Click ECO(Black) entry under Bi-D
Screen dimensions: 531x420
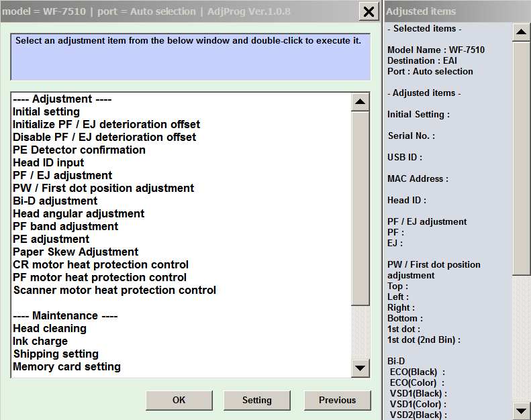417,372
